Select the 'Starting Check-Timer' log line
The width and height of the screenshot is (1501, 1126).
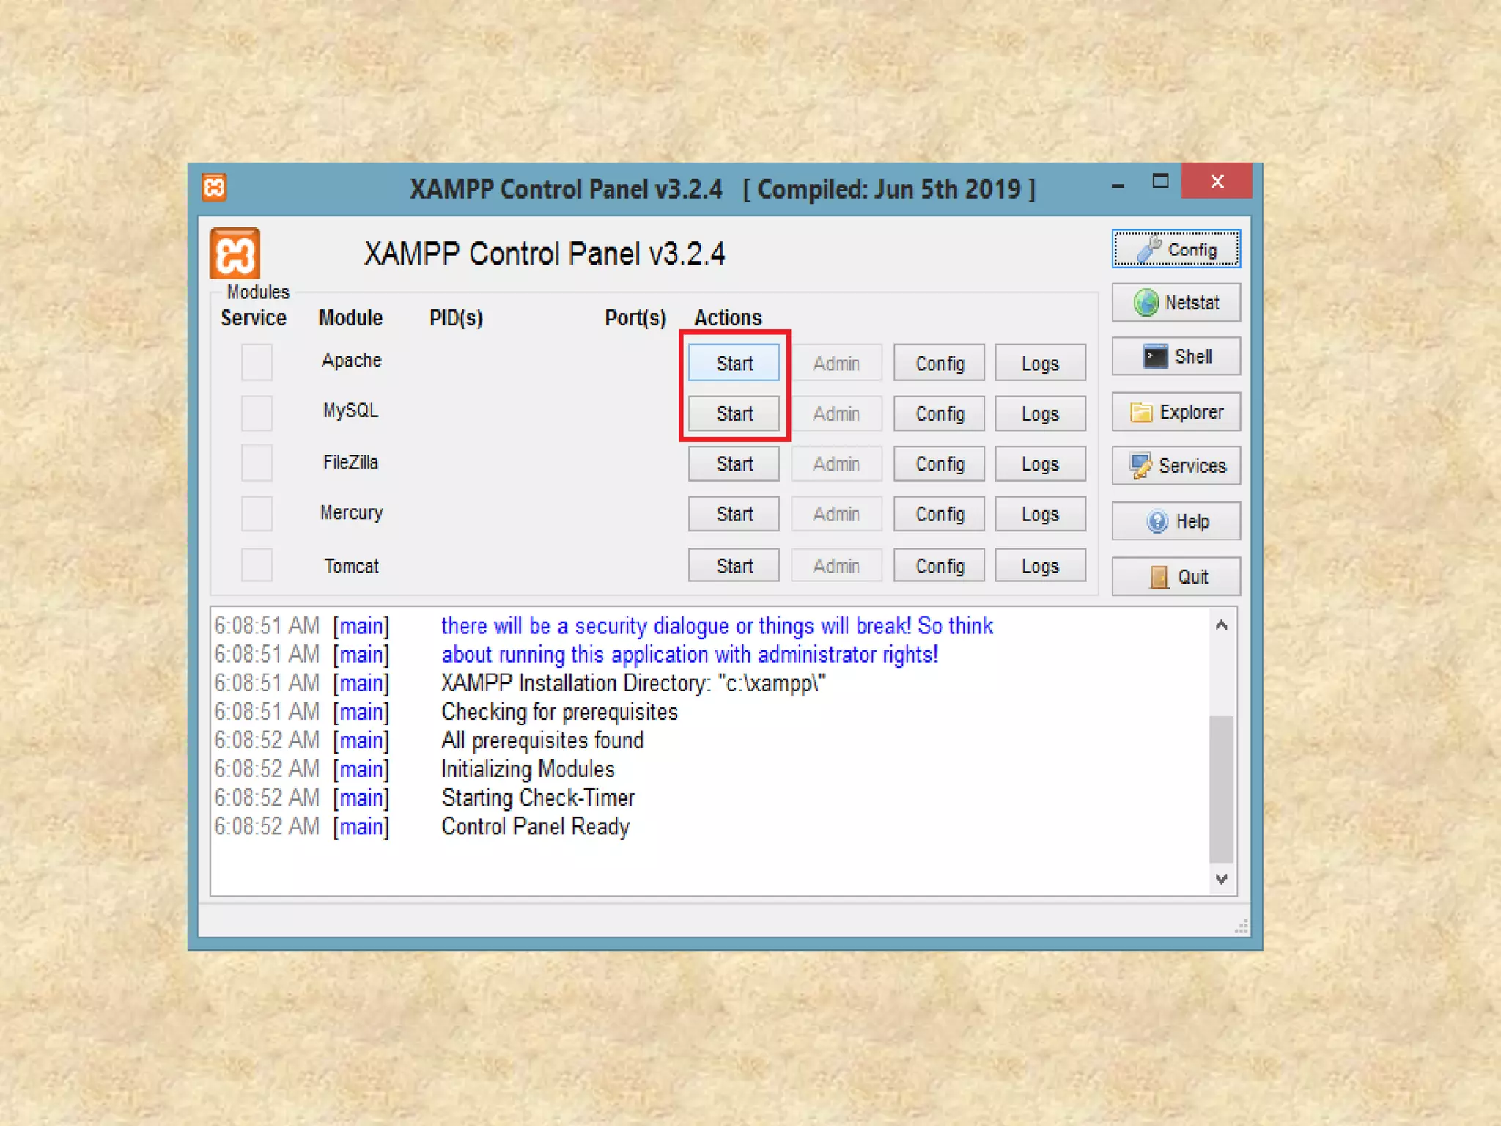tap(538, 798)
